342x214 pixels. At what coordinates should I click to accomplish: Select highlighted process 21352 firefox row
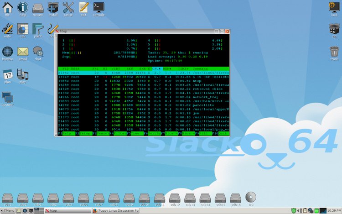(144, 73)
